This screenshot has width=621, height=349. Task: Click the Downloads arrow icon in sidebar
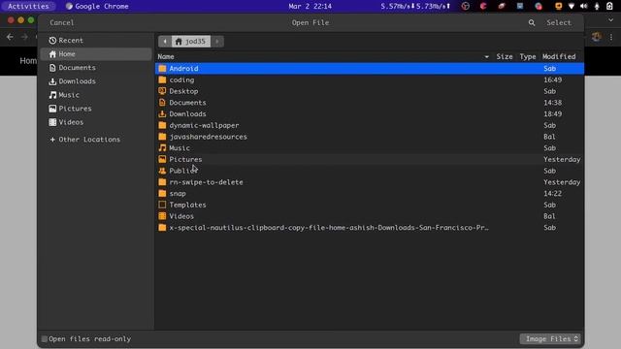pos(52,81)
